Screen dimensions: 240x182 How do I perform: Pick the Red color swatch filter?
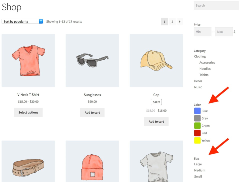pos(197,133)
